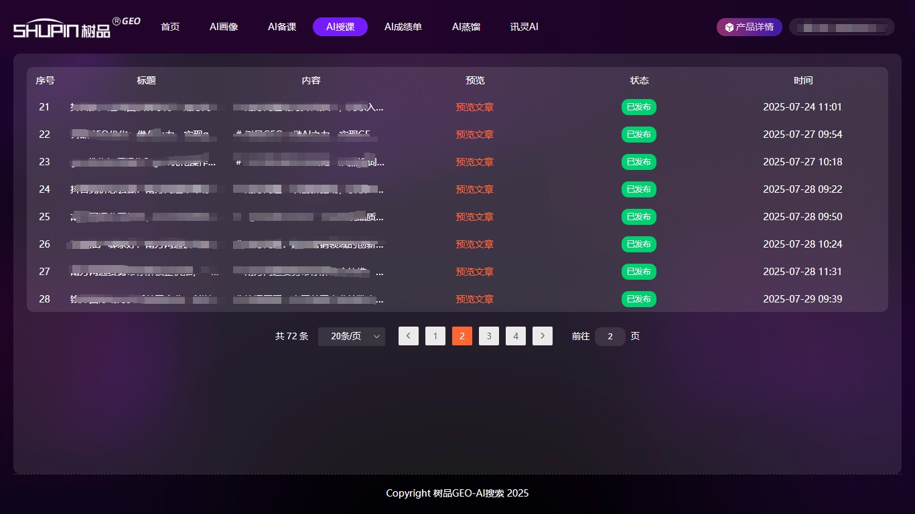This screenshot has height=514, width=915.
Task: Preview the article in row 21
Action: [474, 107]
